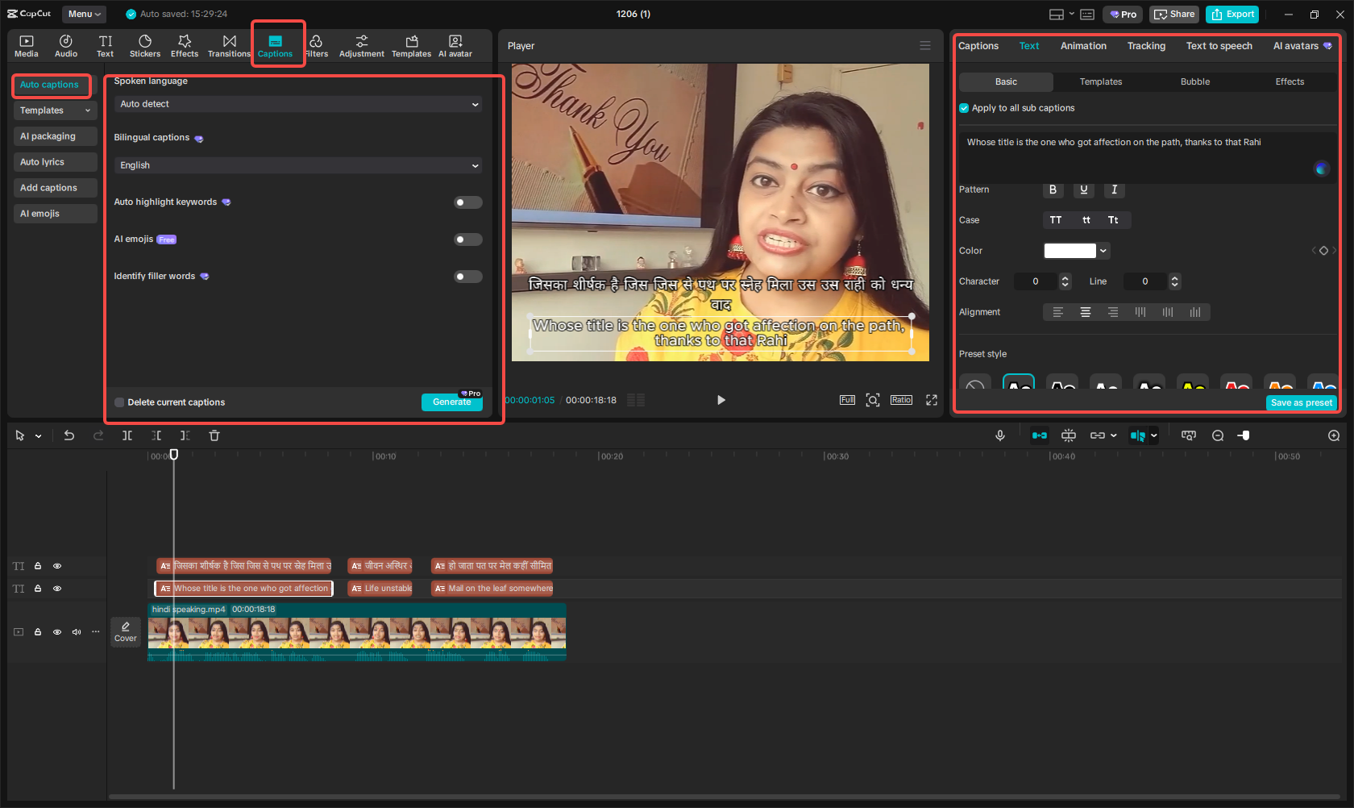The width and height of the screenshot is (1354, 808).
Task: Turn on the AI emojis toggle
Action: click(467, 239)
